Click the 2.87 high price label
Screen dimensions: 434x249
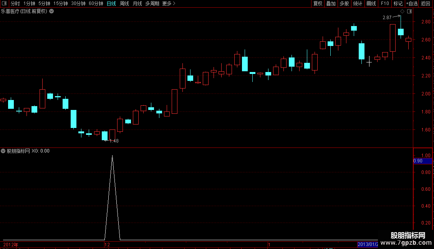click(387, 18)
